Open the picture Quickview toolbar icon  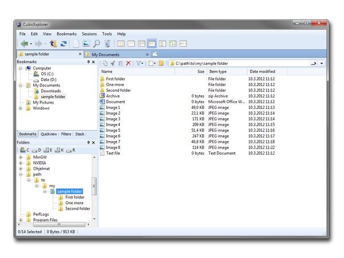tap(86, 44)
